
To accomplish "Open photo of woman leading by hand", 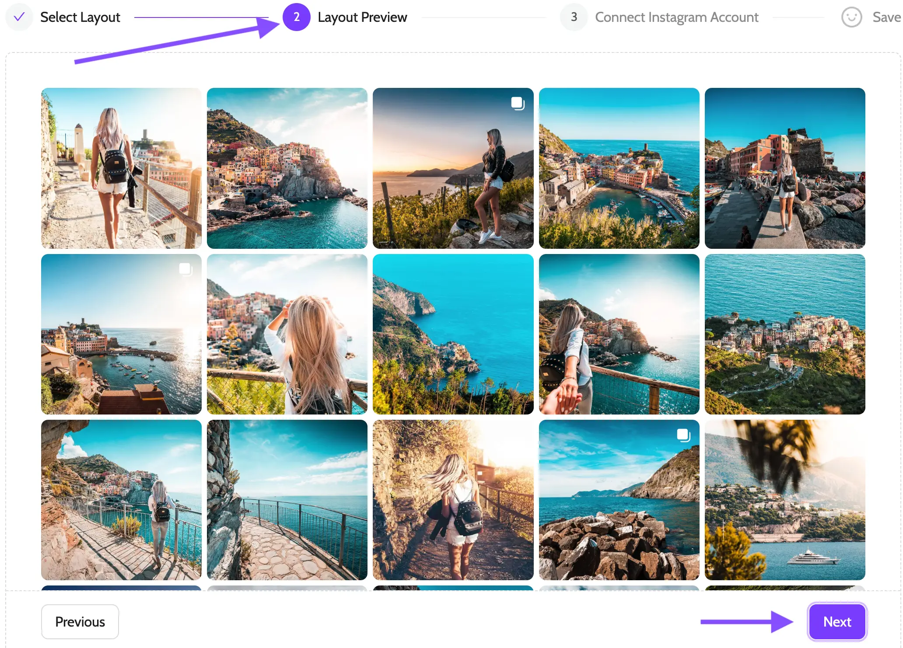I will [619, 334].
